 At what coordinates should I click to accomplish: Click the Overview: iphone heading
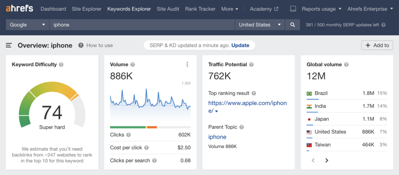45,45
